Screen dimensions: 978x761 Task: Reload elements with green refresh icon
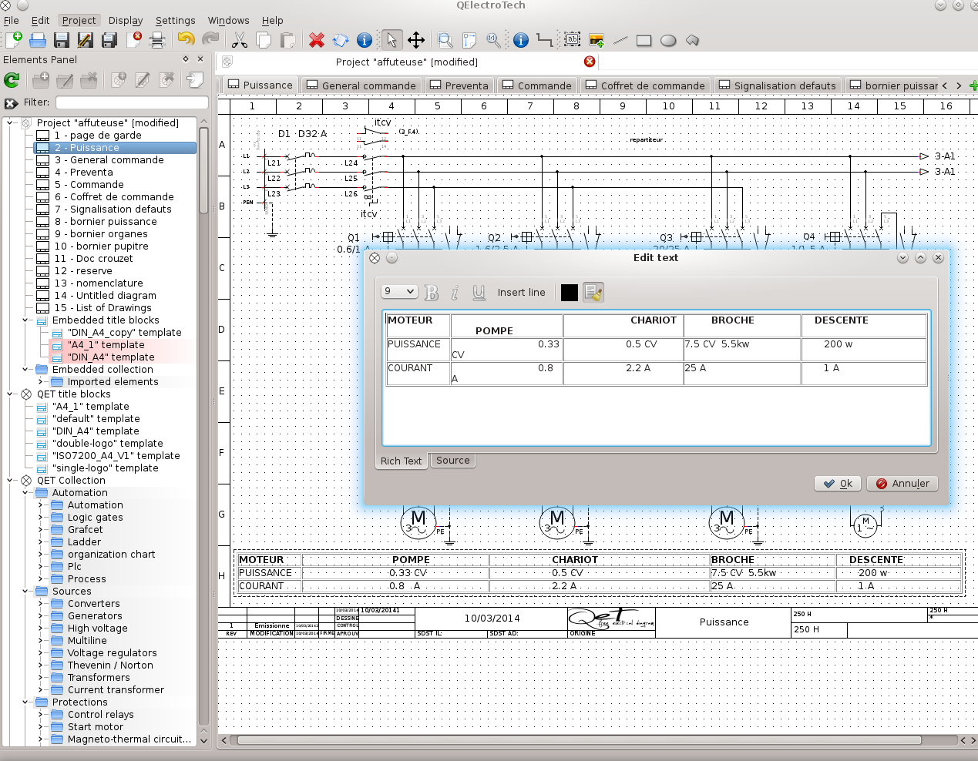pyautogui.click(x=12, y=80)
